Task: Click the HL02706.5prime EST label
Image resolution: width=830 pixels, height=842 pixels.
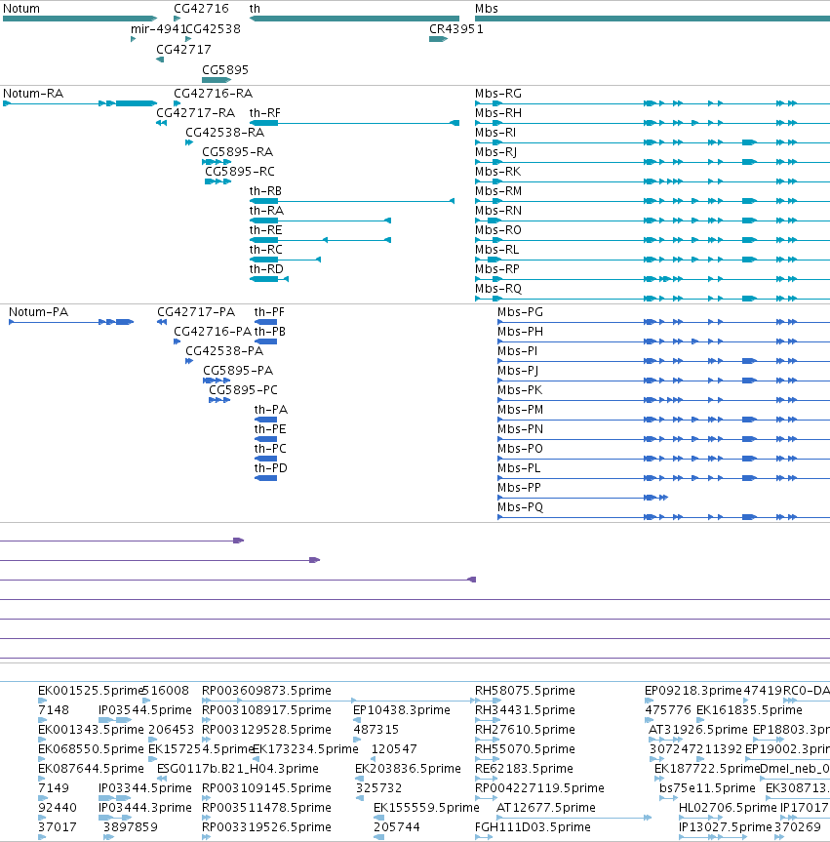Action: [728, 808]
